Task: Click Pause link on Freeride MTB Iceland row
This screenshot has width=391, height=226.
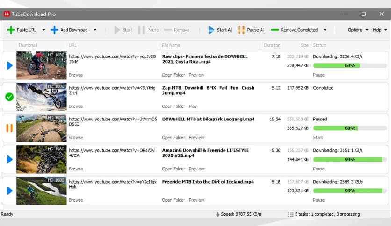Action: 319,200
